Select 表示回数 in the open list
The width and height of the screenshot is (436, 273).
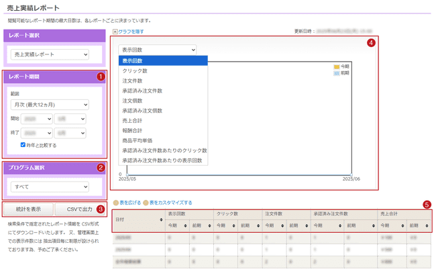[x=163, y=61]
